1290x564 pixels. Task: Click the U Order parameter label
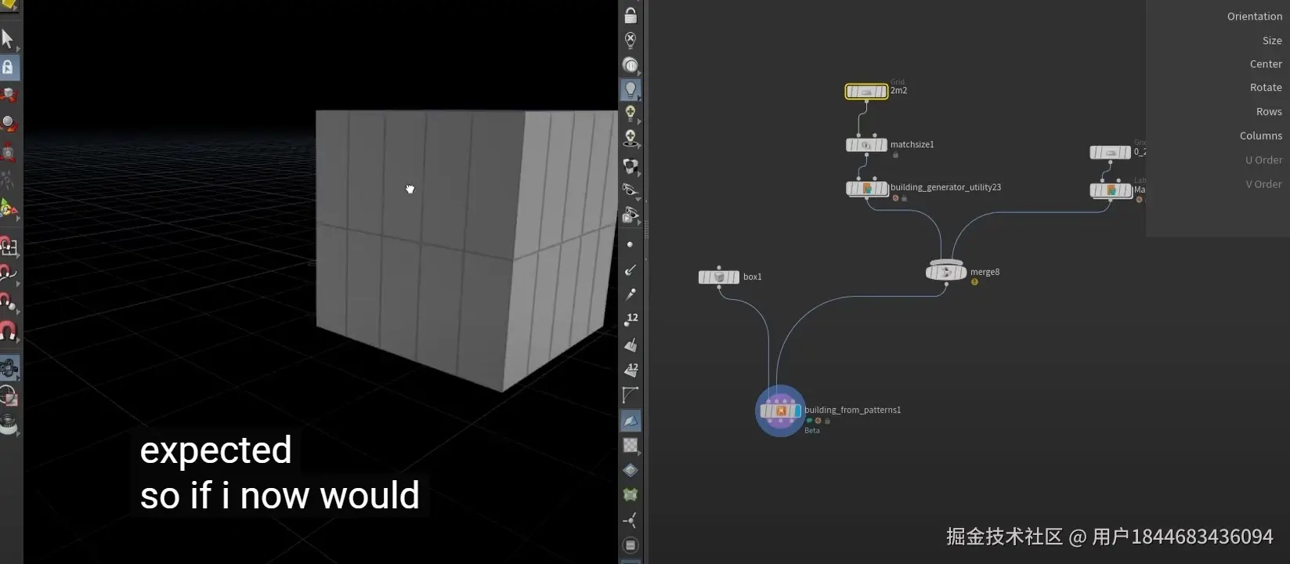tap(1264, 161)
